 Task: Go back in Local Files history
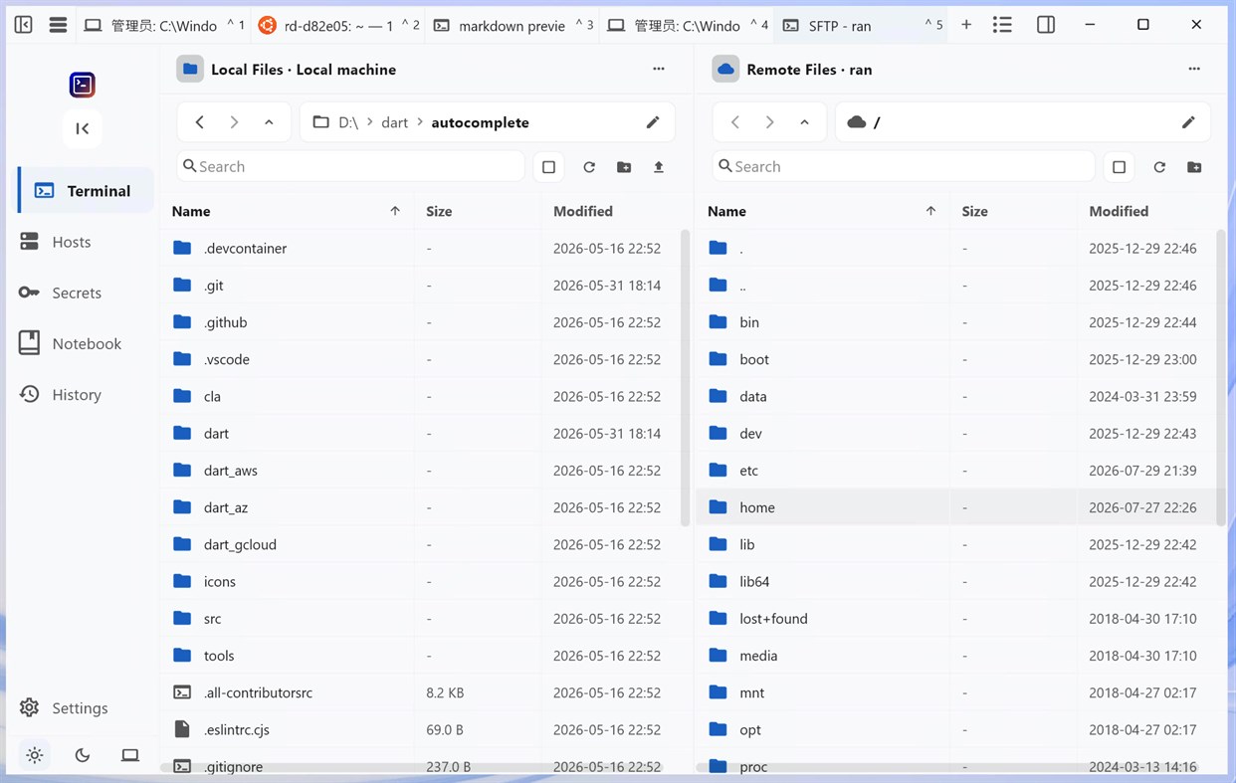point(200,122)
